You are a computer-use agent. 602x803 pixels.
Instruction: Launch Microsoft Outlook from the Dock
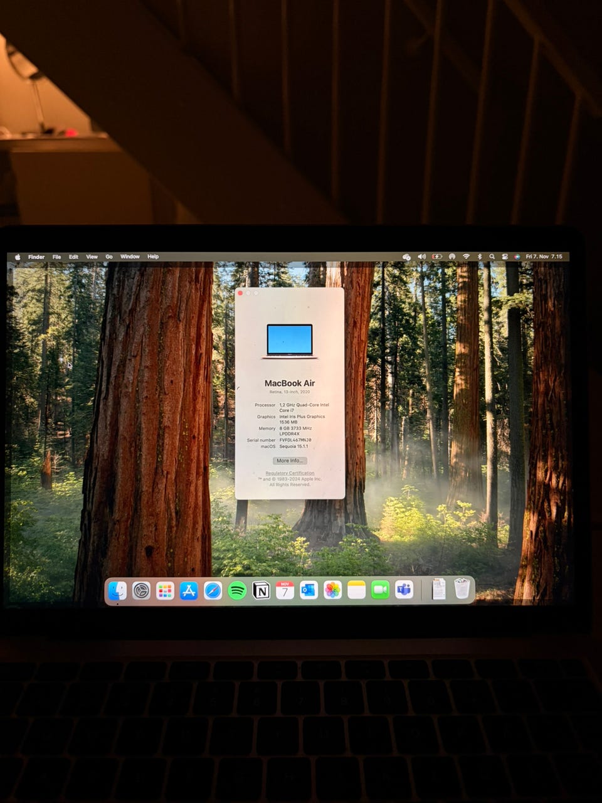309,590
